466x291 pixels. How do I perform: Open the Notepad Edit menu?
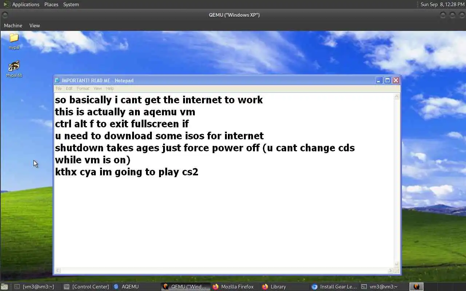coord(69,88)
